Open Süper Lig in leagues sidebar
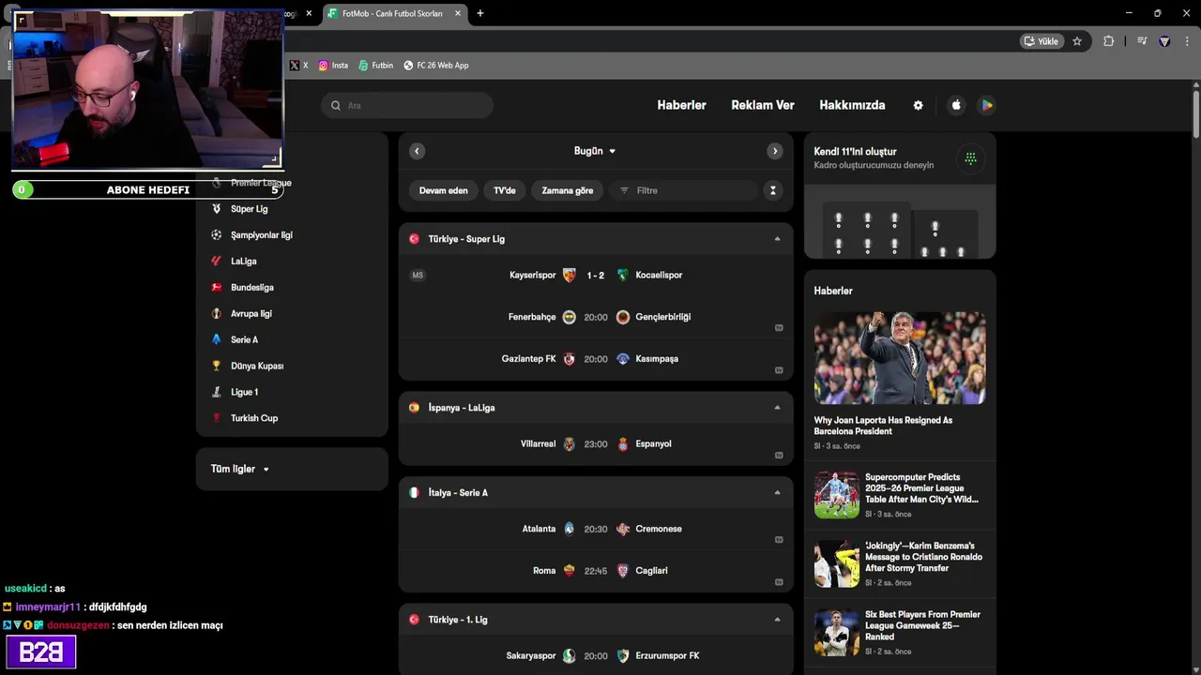Image resolution: width=1201 pixels, height=675 pixels. [x=249, y=209]
